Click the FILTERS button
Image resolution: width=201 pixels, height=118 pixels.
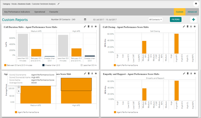(176, 19)
